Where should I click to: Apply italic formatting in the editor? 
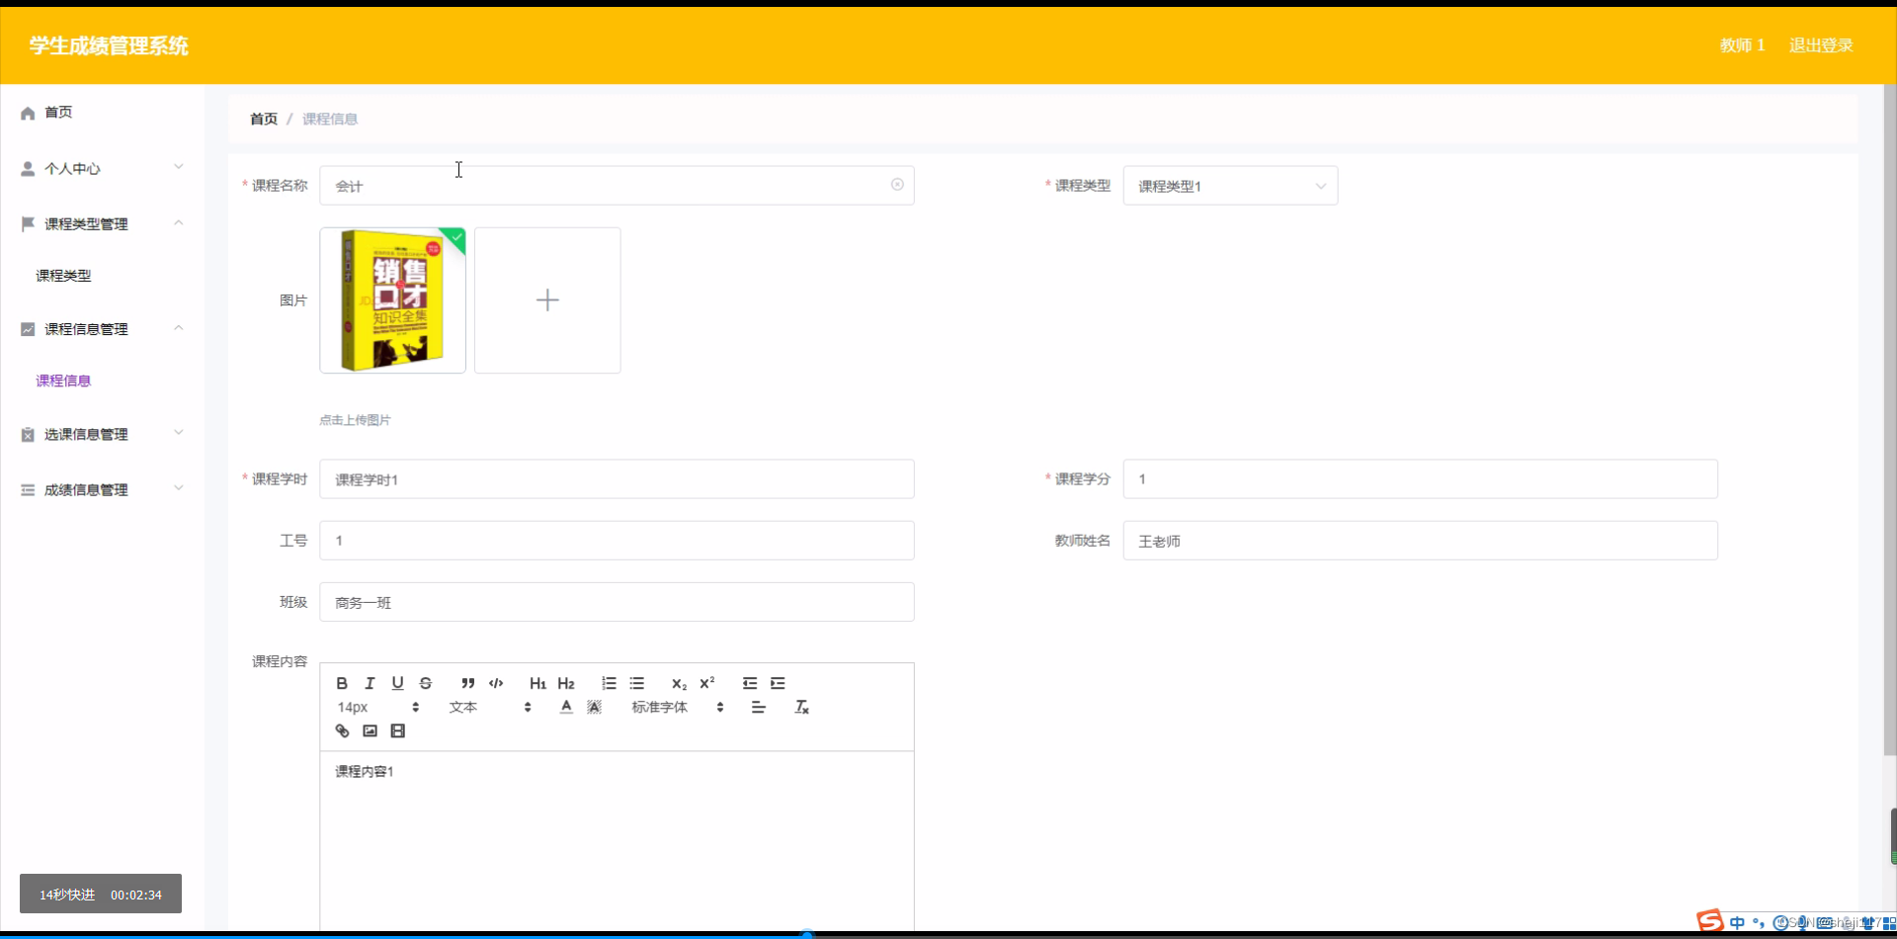(x=369, y=683)
